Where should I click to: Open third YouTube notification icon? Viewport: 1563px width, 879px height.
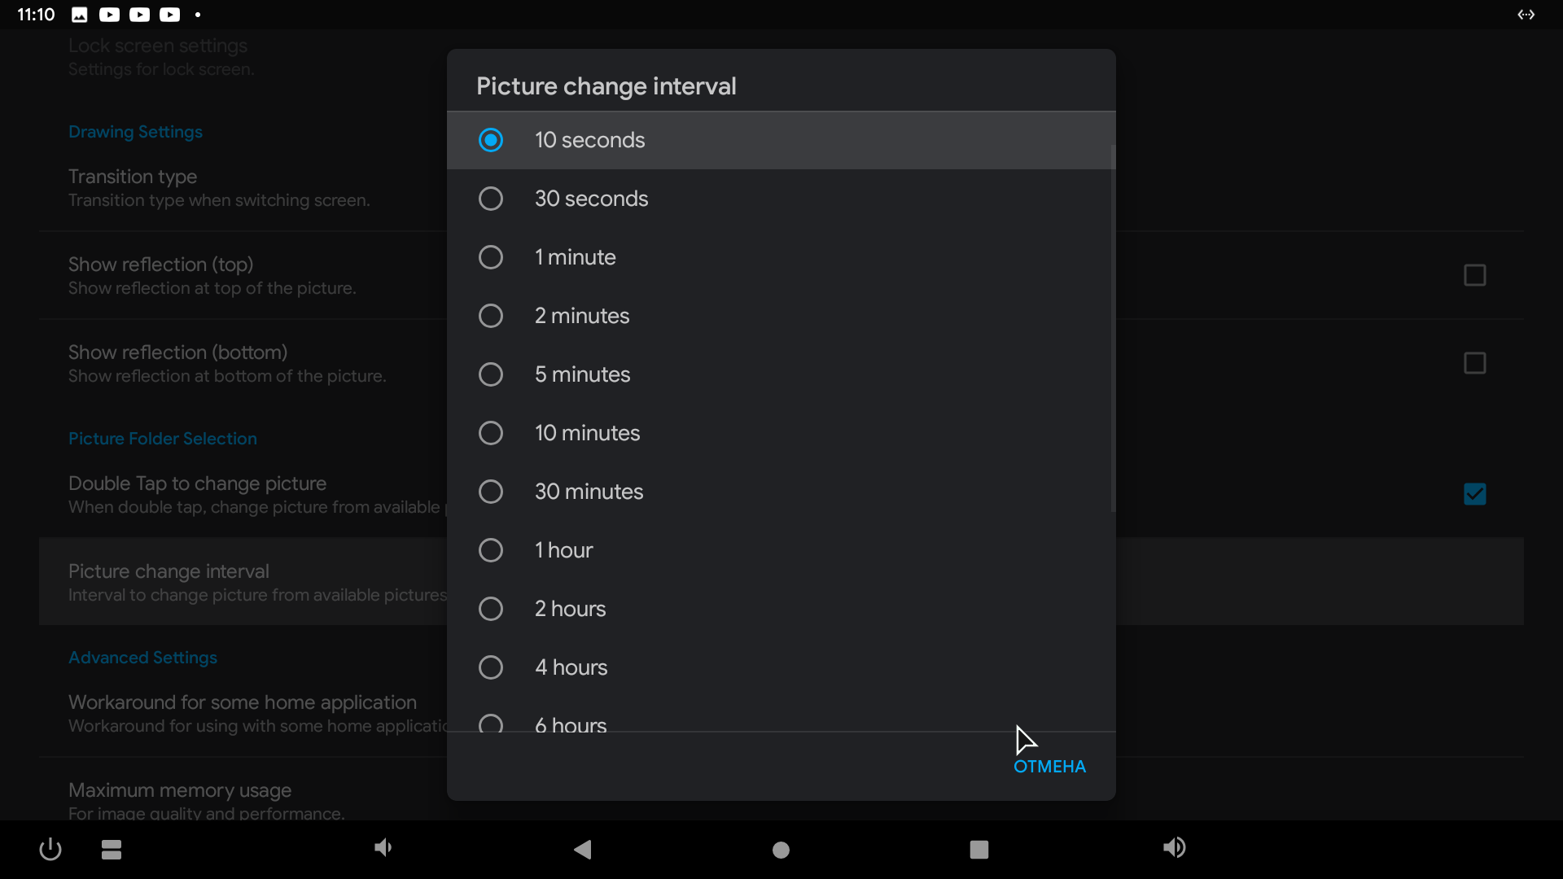pyautogui.click(x=169, y=15)
